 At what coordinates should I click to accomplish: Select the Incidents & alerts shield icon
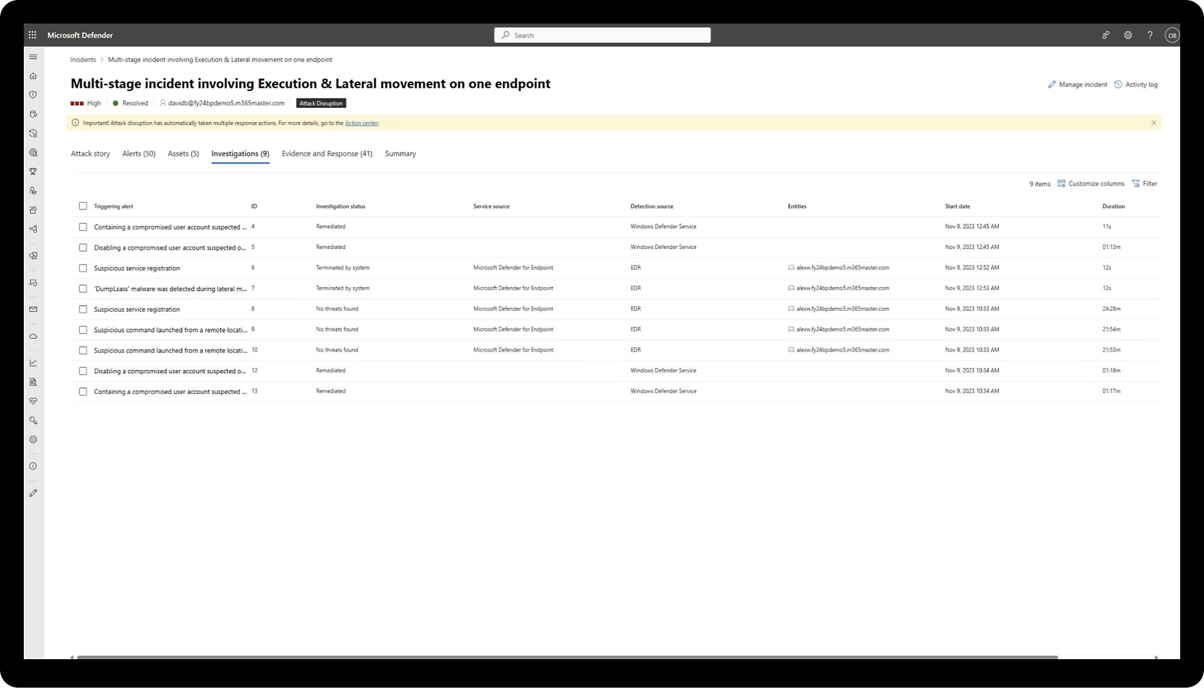coord(33,95)
